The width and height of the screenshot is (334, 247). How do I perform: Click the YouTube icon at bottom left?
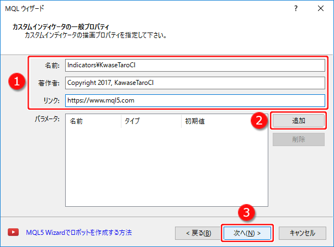[14, 233]
